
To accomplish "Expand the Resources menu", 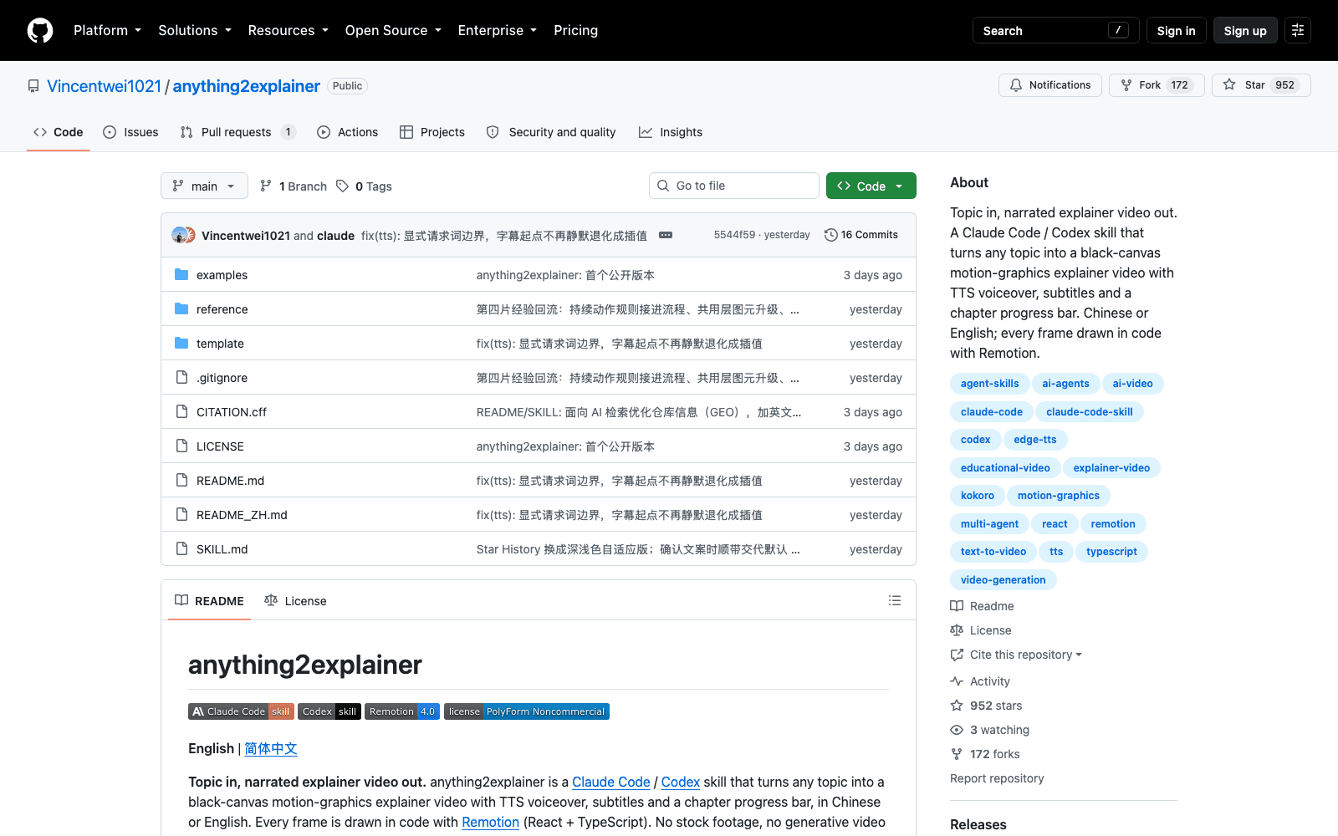I will 288,30.
